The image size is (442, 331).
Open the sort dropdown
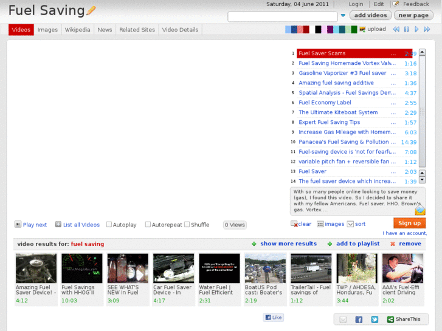(350, 224)
